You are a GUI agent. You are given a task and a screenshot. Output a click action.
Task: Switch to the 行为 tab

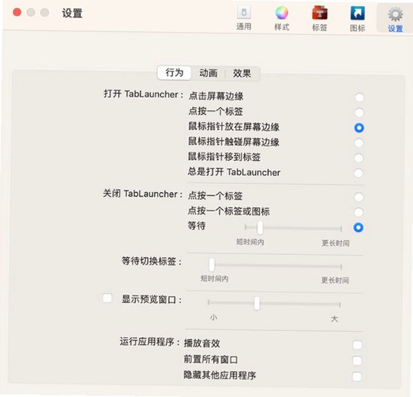tap(174, 72)
